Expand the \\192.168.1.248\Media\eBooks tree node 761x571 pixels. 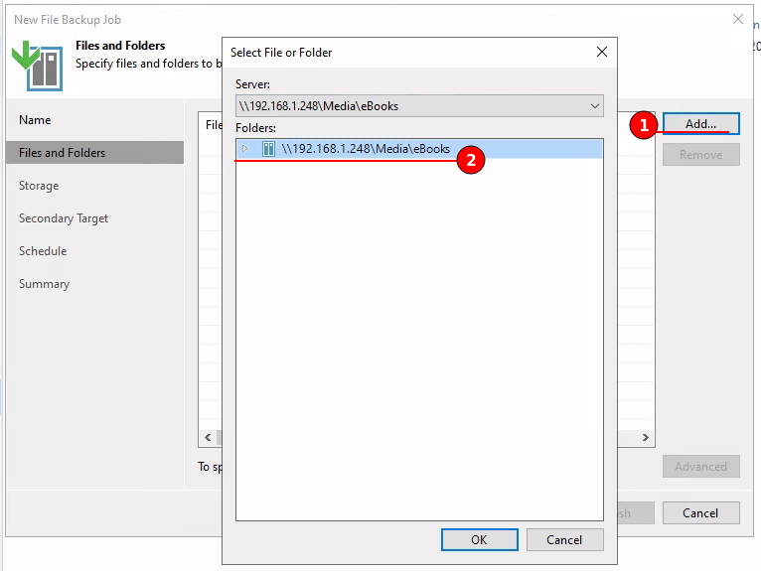coord(244,148)
